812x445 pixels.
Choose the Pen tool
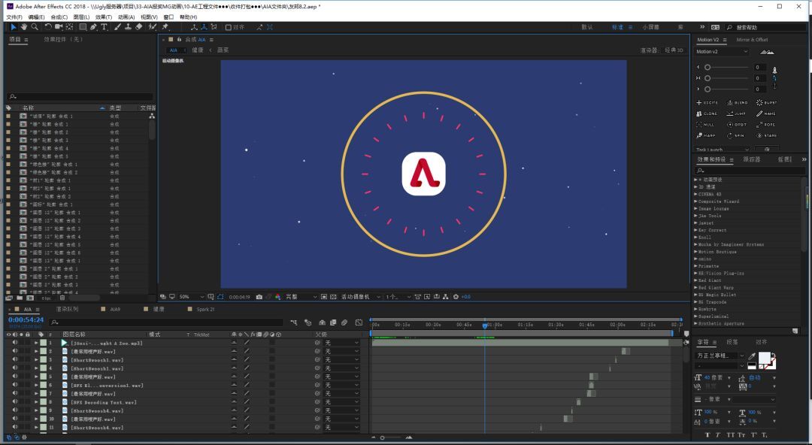[93, 27]
